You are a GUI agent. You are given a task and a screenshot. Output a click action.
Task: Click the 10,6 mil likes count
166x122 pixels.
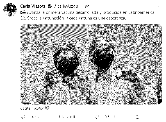click(109, 117)
